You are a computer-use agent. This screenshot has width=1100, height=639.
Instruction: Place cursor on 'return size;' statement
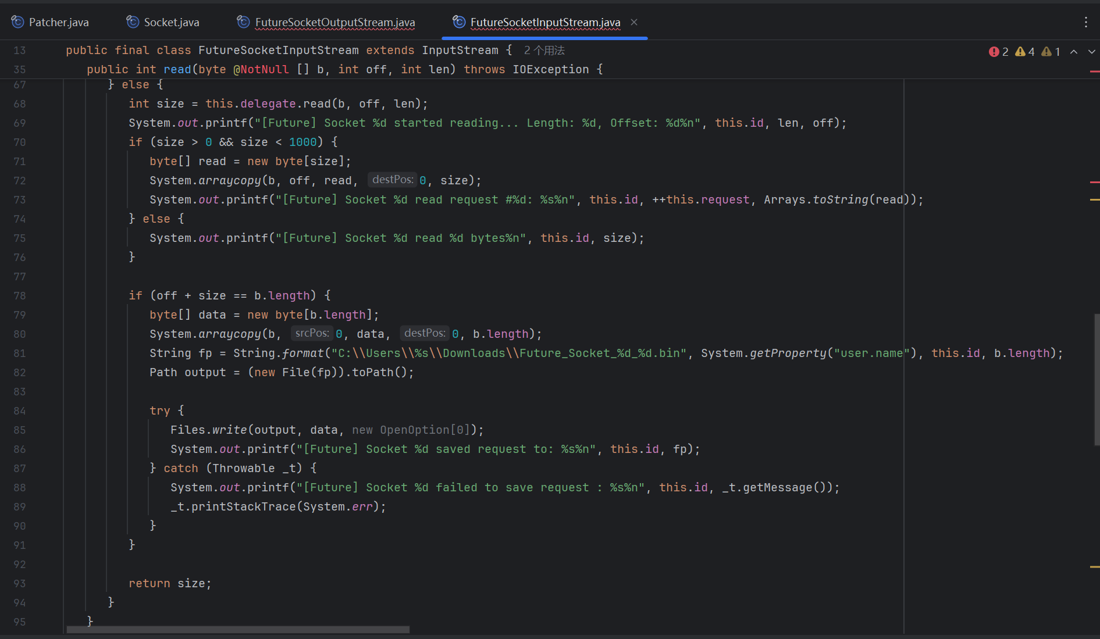(x=170, y=584)
